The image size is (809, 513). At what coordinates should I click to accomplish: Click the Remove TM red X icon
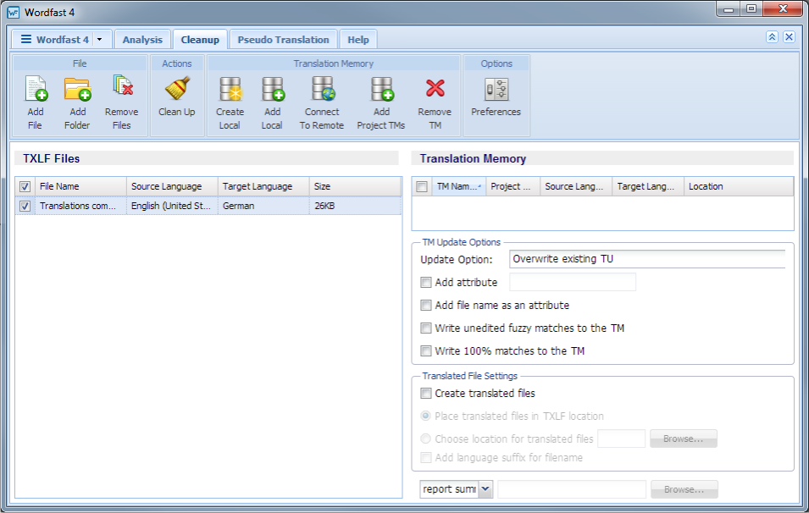tap(435, 88)
